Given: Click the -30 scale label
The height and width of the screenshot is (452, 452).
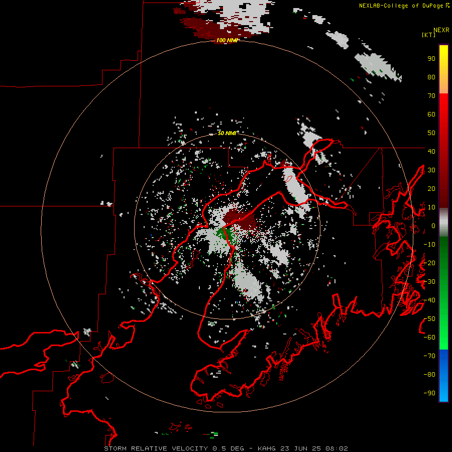Looking at the screenshot, I should click(x=429, y=282).
